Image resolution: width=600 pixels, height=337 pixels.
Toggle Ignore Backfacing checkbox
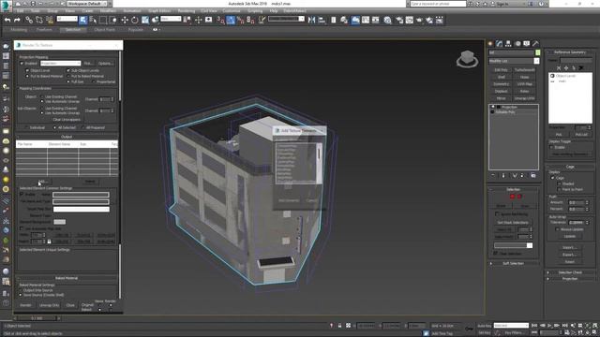pos(497,214)
